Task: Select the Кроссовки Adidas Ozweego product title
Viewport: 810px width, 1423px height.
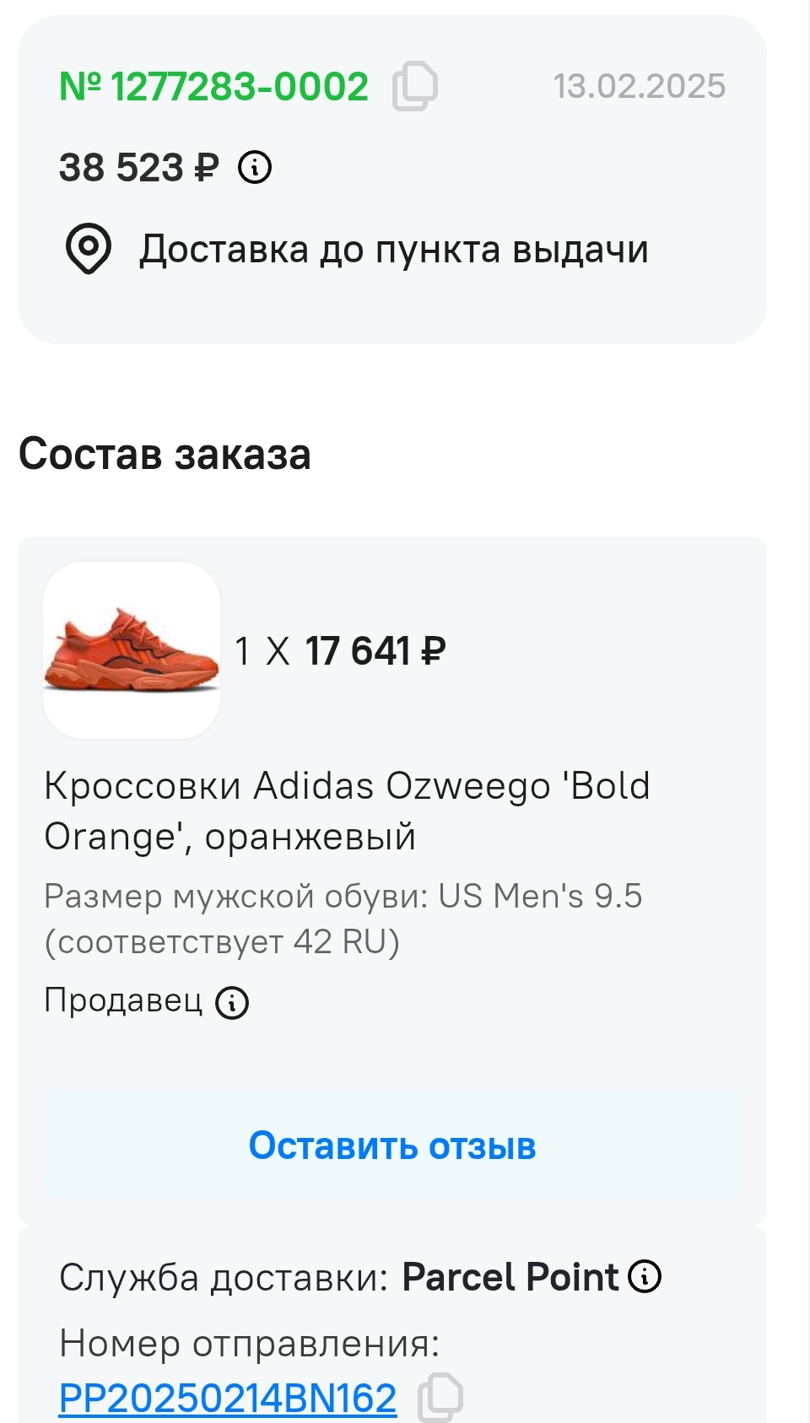Action: click(x=347, y=811)
